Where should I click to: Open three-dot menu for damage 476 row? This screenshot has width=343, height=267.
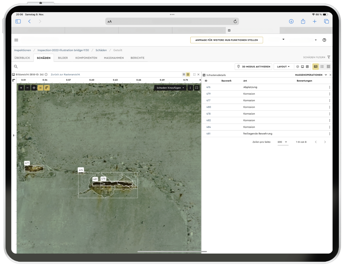(x=330, y=87)
